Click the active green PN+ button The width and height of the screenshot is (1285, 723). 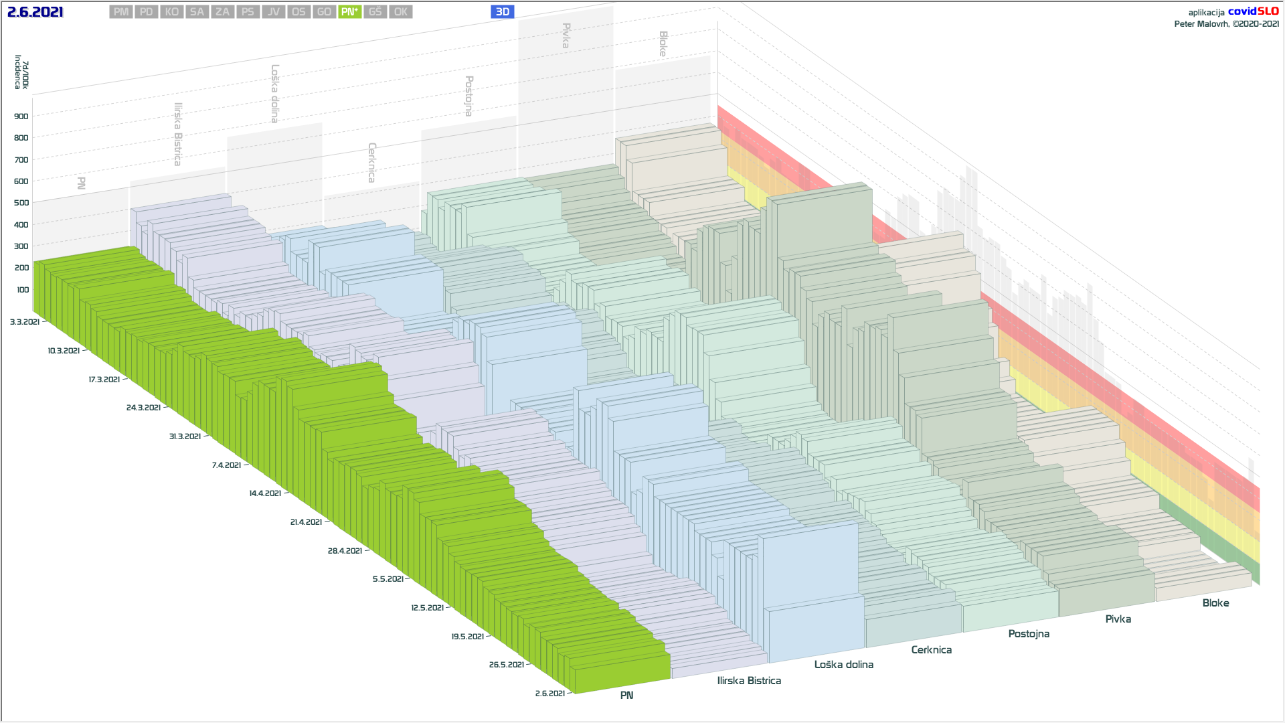[349, 12]
